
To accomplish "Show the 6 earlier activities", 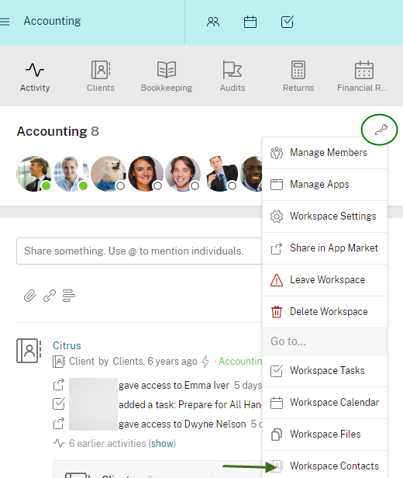I will (163, 443).
